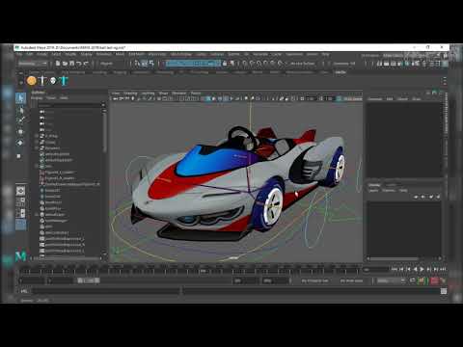Open viewport Shading menu
Image resolution: width=463 pixels, height=347 pixels.
[130, 93]
